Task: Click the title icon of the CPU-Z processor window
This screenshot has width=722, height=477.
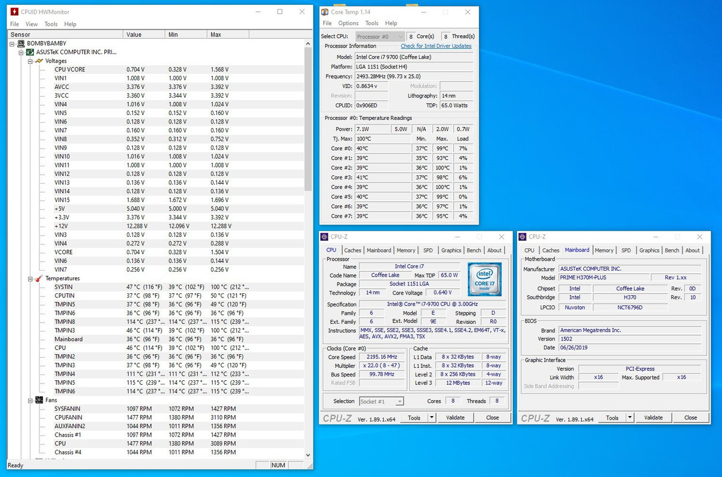Action: click(x=325, y=237)
